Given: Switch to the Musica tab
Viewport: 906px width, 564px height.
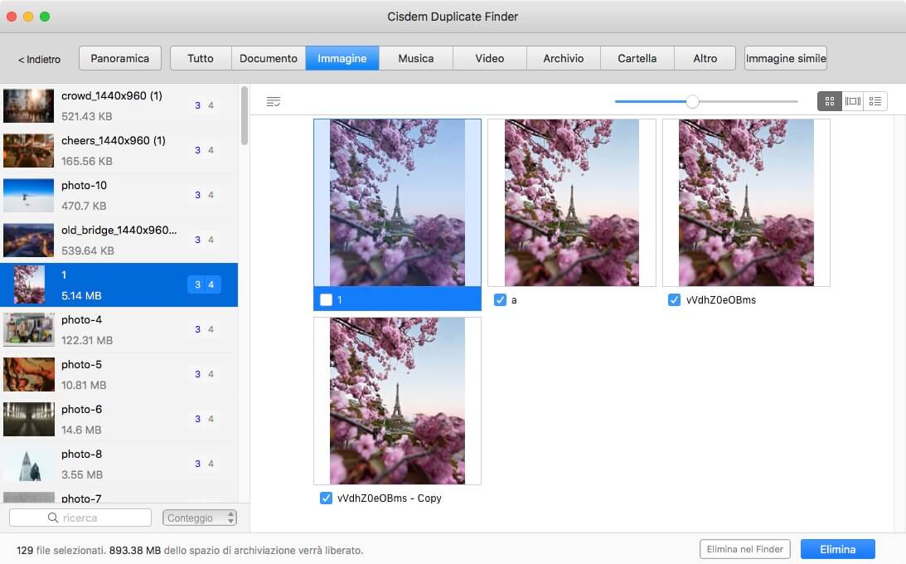Looking at the screenshot, I should (415, 58).
